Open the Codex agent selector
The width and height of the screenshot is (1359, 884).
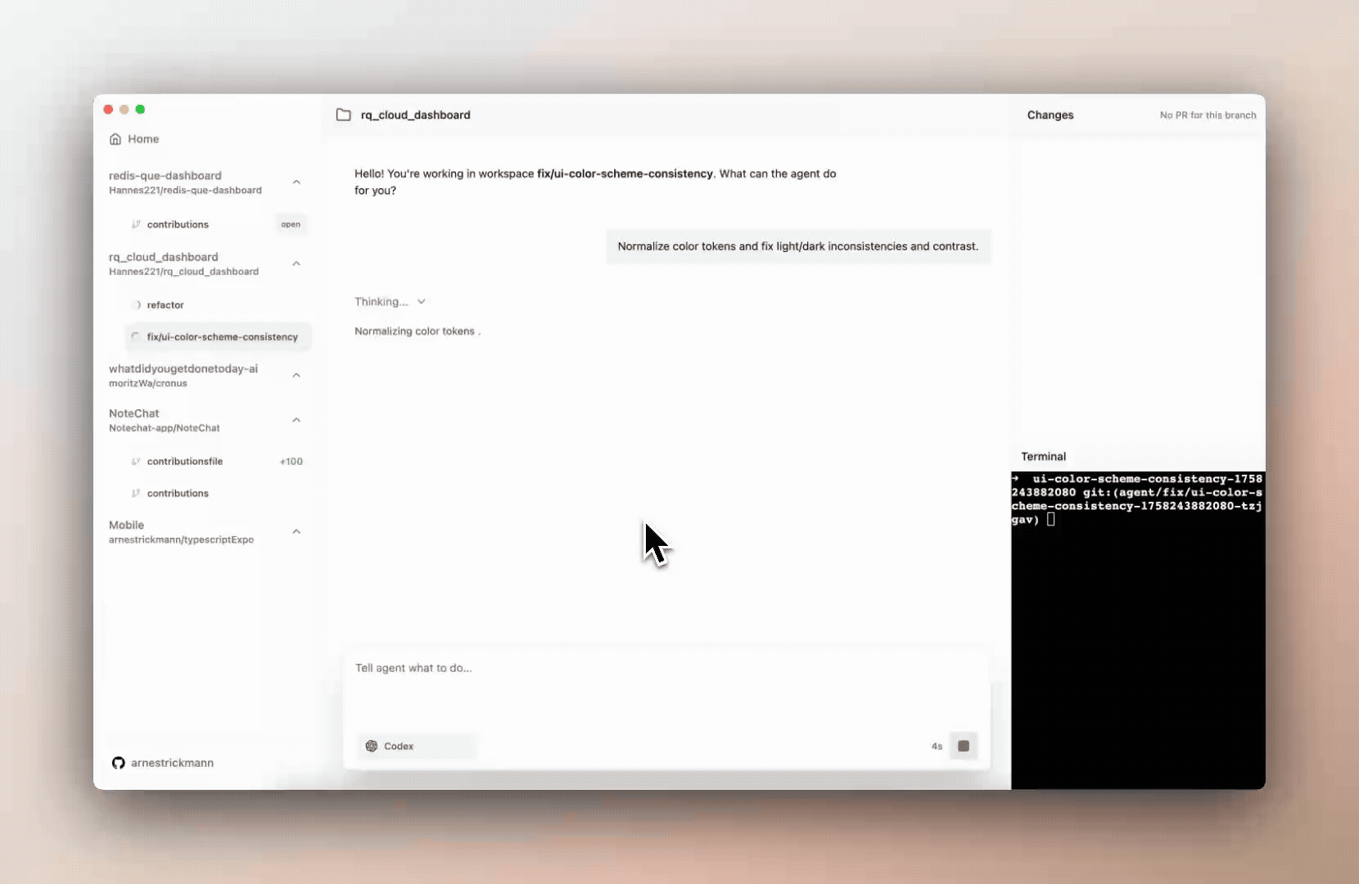pos(417,746)
